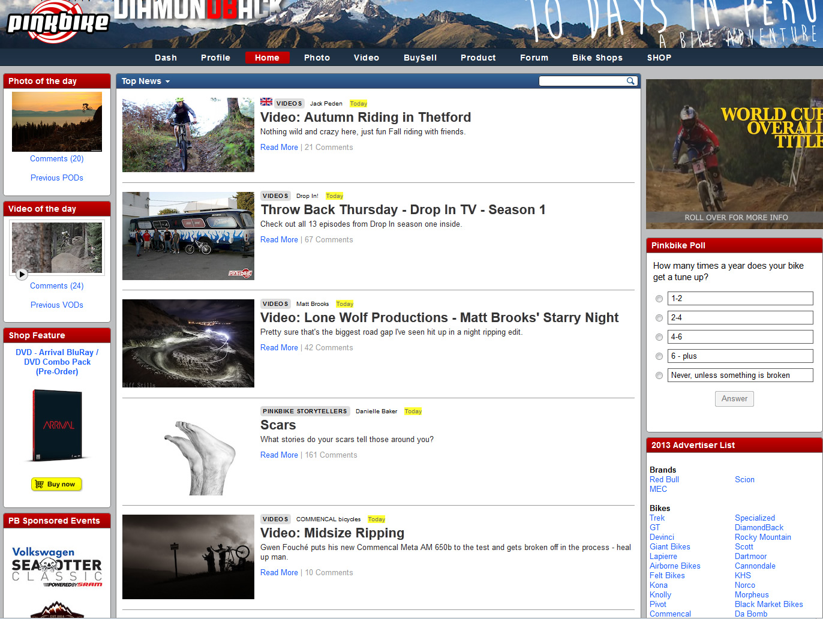Select the 1-2 poll option

[x=659, y=299]
